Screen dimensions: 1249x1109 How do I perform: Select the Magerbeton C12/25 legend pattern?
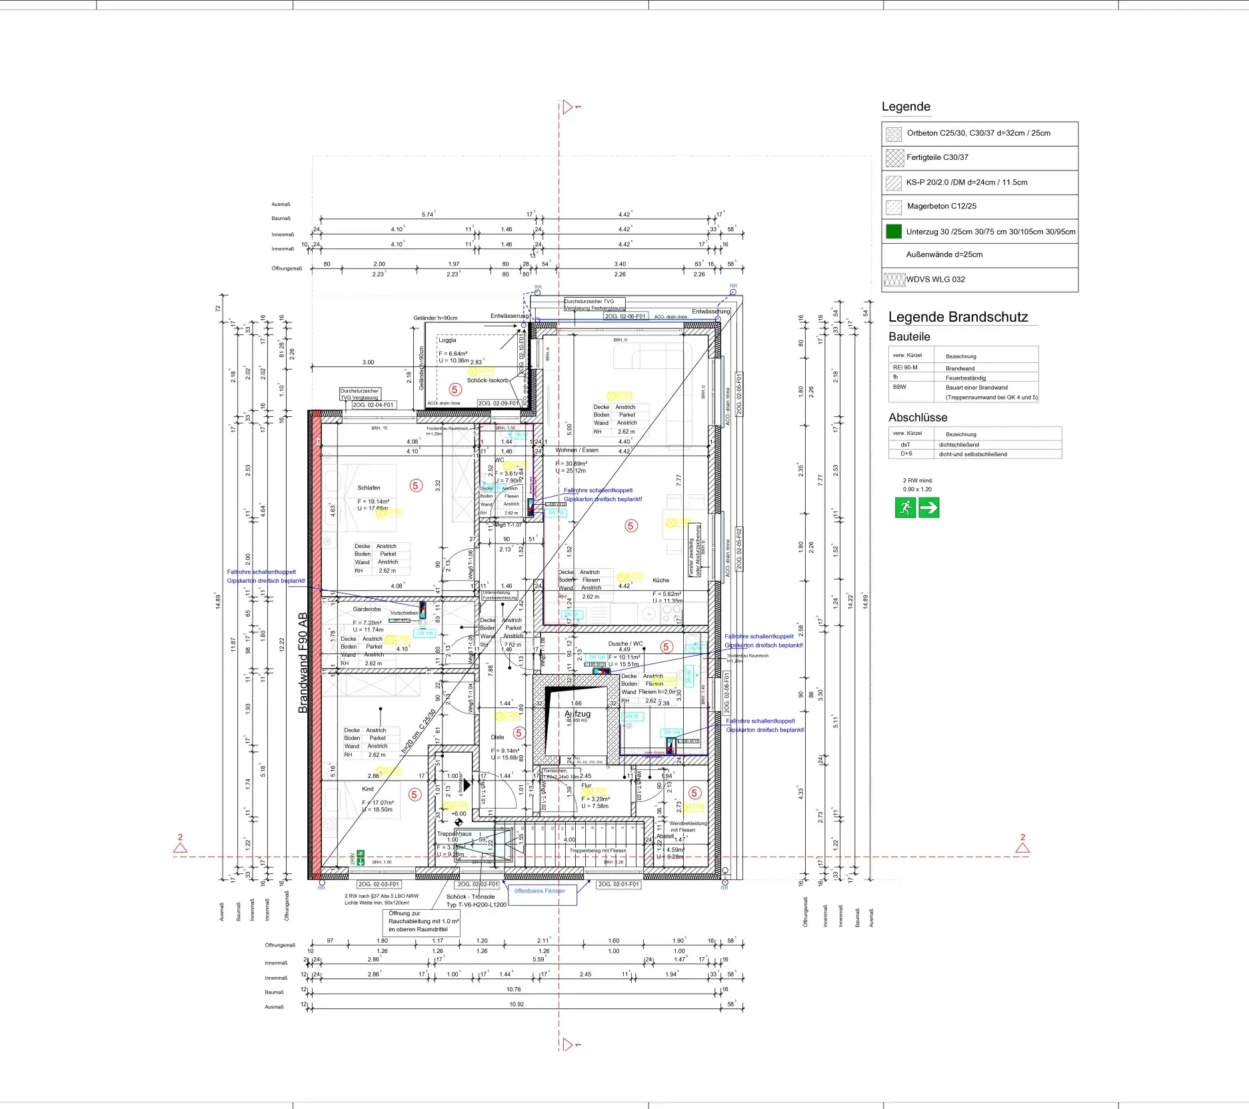893,206
